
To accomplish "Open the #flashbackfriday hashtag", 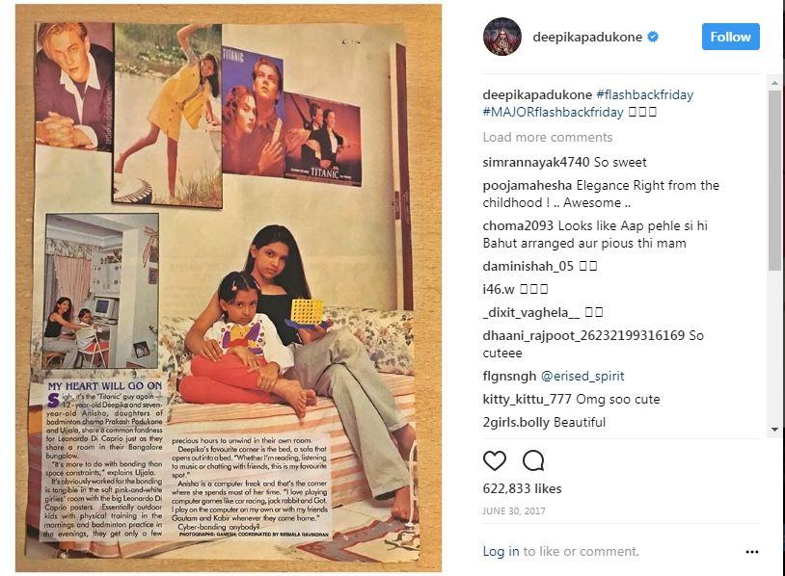I will (645, 94).
